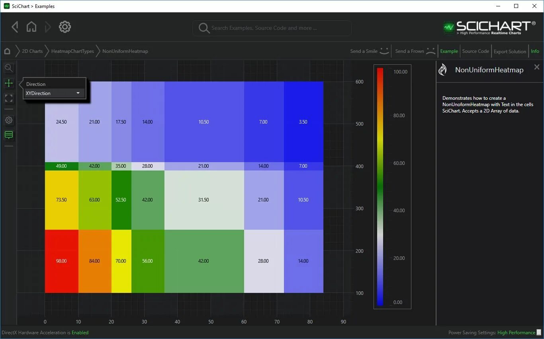Click the red heatmap cell 98.00
This screenshot has height=339, width=544.
[61, 261]
